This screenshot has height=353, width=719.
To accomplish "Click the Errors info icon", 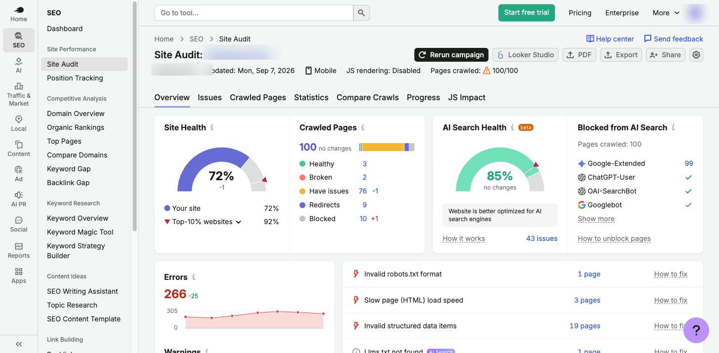I will pyautogui.click(x=194, y=277).
